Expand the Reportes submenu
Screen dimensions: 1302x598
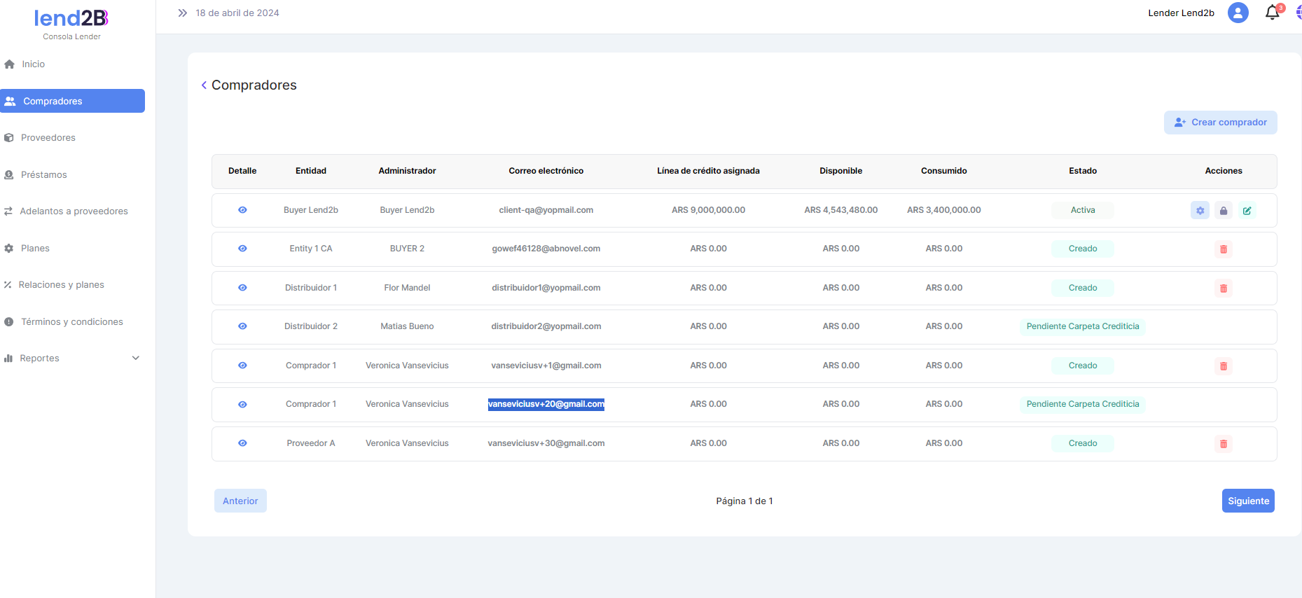135,358
